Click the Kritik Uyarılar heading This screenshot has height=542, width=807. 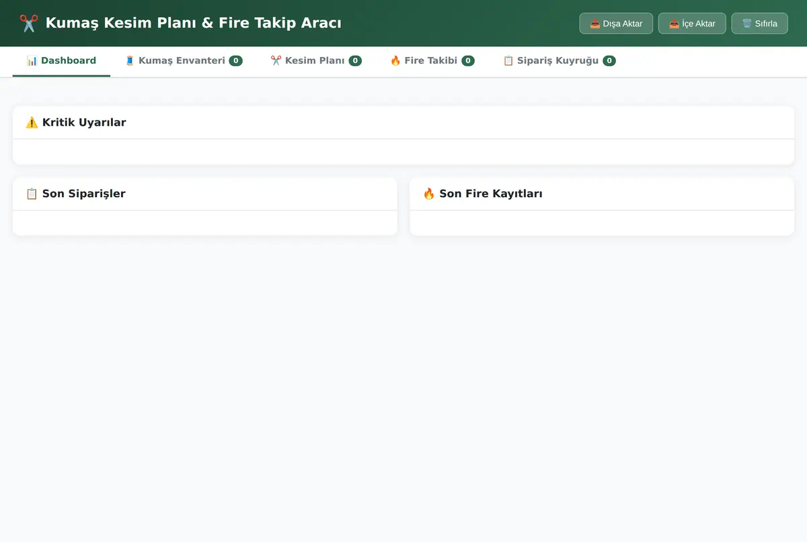(x=76, y=122)
